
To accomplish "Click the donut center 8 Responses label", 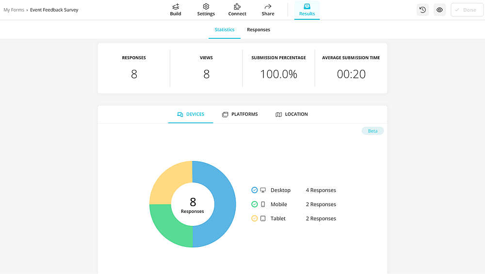I will coord(193,205).
